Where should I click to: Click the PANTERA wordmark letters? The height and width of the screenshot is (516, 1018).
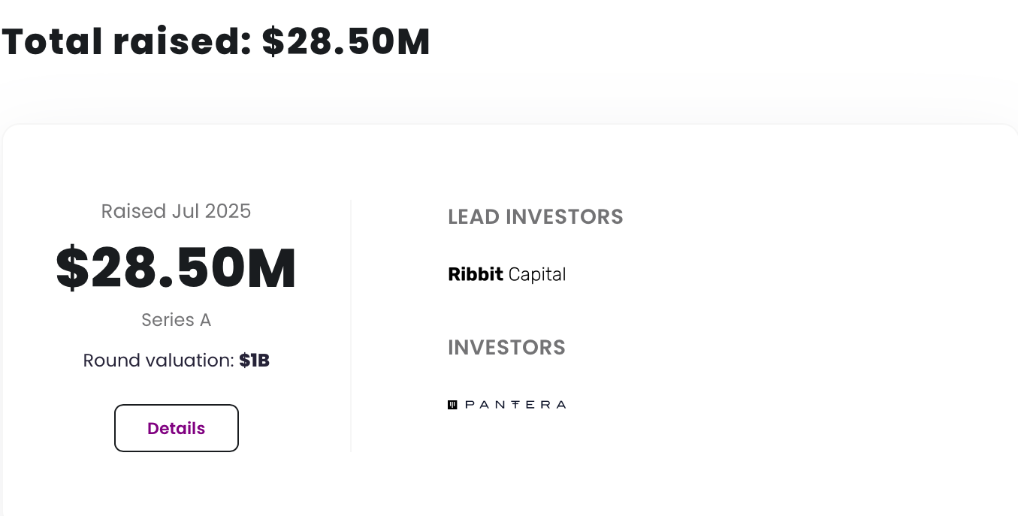[515, 404]
